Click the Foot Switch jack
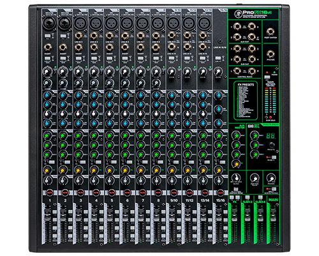 pyautogui.click(x=271, y=32)
